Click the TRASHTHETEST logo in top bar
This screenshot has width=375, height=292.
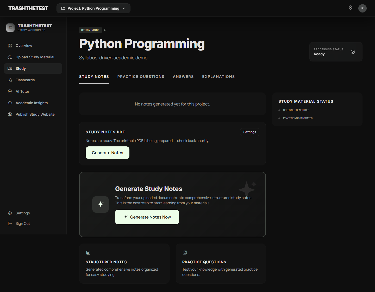28,8
